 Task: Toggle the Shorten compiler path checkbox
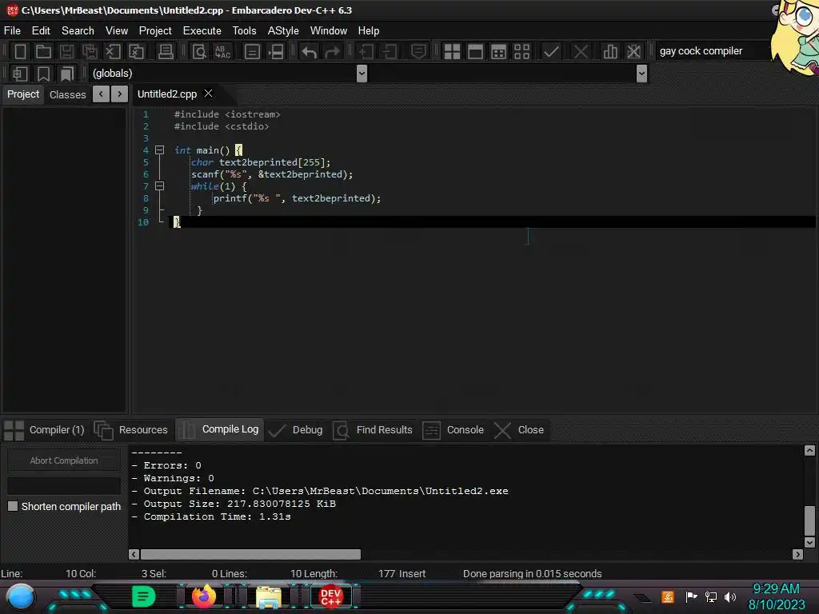[13, 506]
